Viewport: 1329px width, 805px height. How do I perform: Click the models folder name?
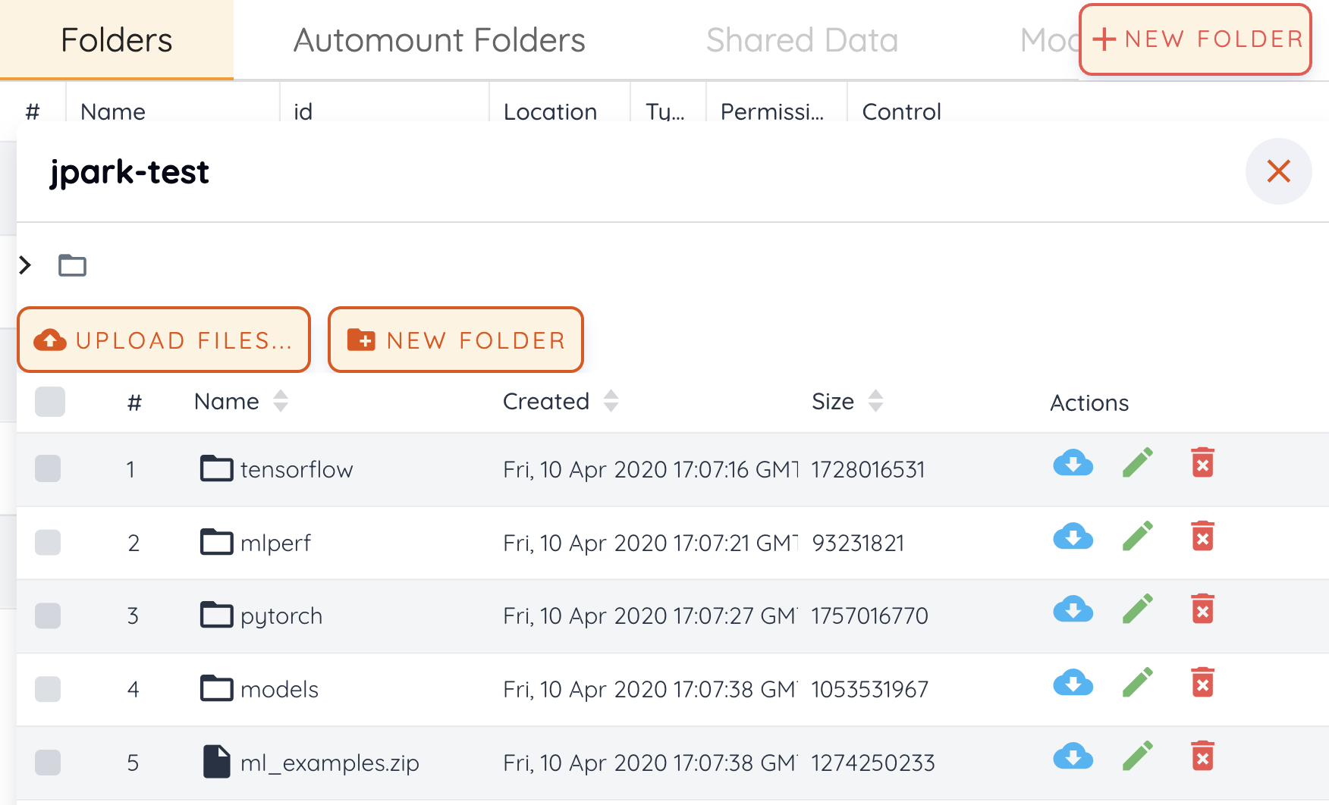click(x=279, y=689)
